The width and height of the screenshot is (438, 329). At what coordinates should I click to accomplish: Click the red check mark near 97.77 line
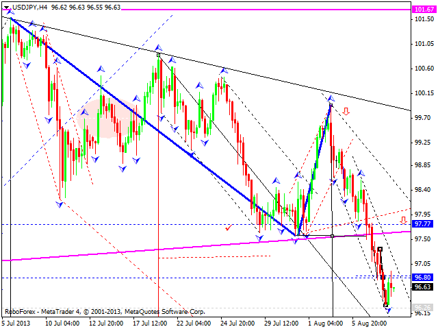(x=229, y=228)
